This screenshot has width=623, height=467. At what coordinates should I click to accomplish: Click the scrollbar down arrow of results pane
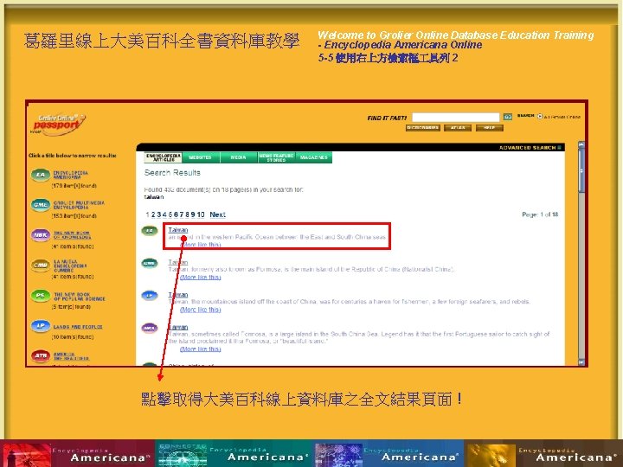point(581,361)
